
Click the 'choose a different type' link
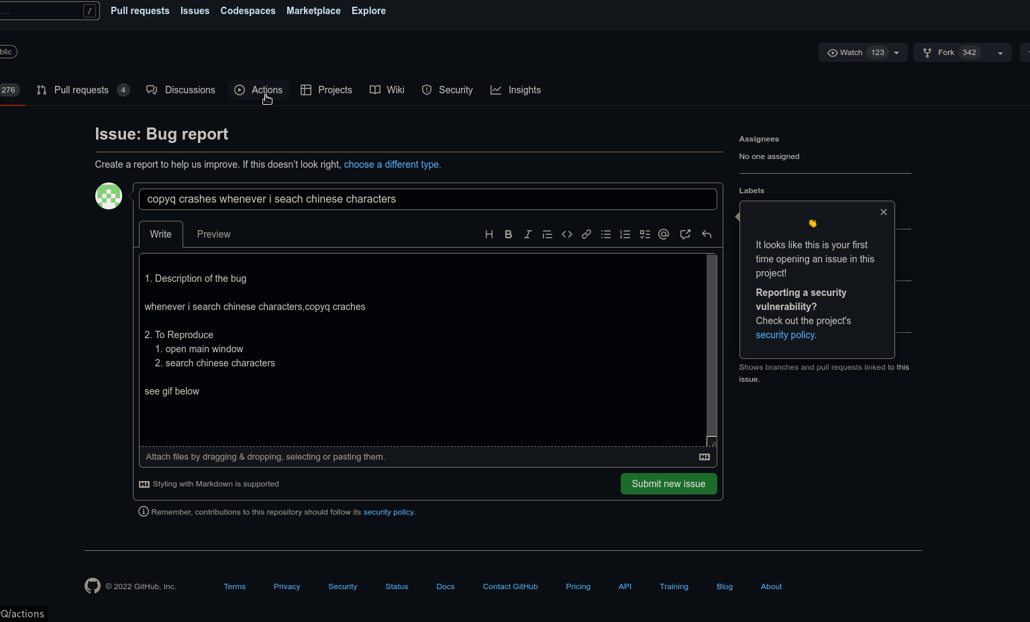[x=391, y=164]
